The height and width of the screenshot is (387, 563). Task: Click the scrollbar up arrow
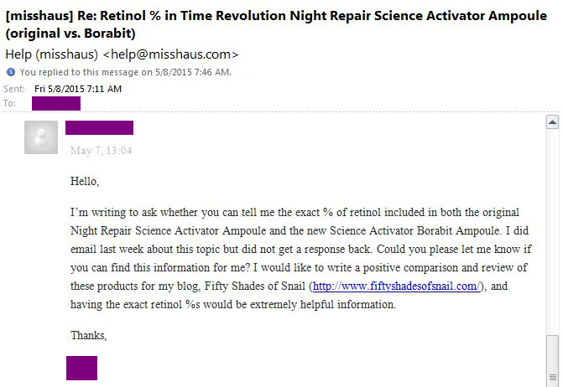tap(552, 123)
